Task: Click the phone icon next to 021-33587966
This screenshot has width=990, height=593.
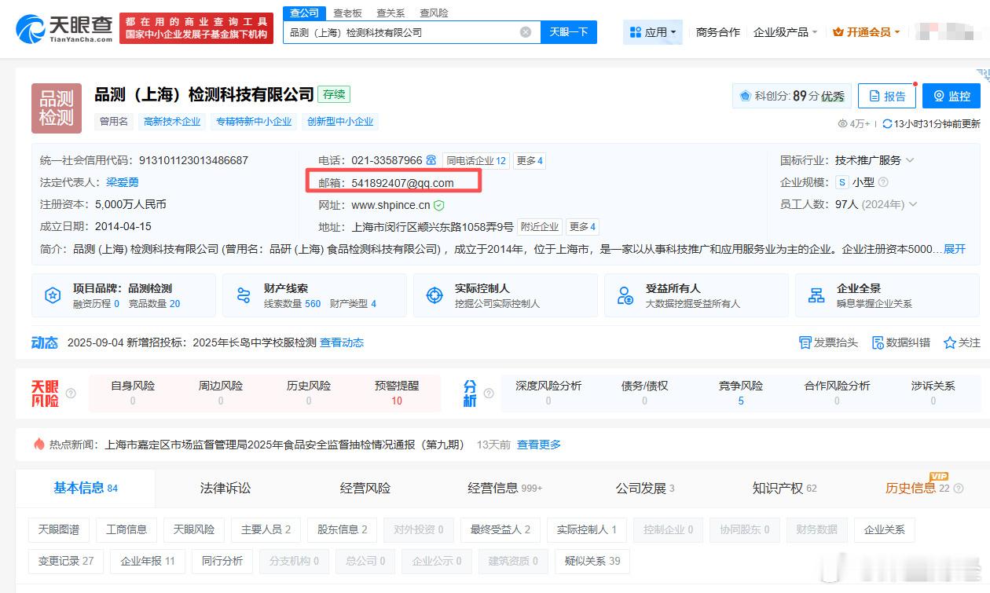Action: click(431, 160)
